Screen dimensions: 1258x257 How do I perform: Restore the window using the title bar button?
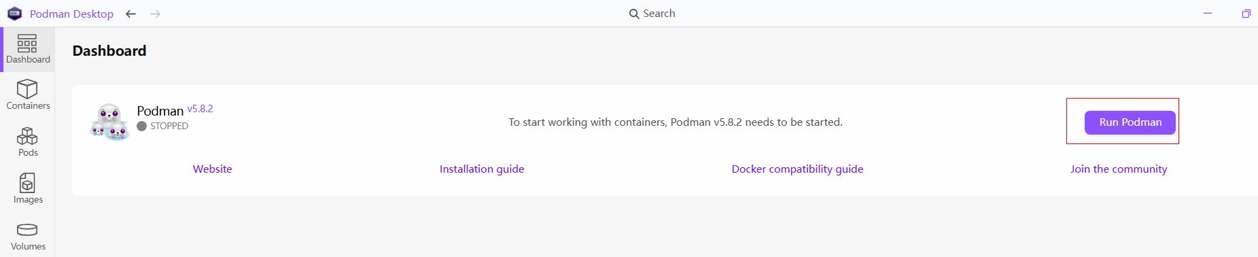[x=1246, y=14]
